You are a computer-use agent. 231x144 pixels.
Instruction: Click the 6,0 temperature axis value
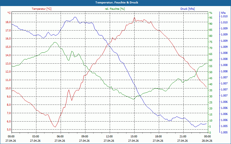pos(9,121)
